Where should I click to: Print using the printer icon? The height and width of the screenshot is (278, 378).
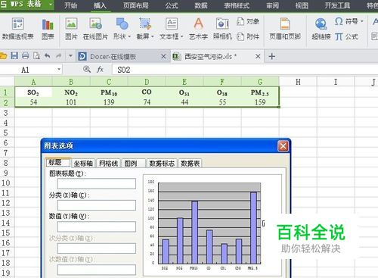pyautogui.click(x=25, y=56)
